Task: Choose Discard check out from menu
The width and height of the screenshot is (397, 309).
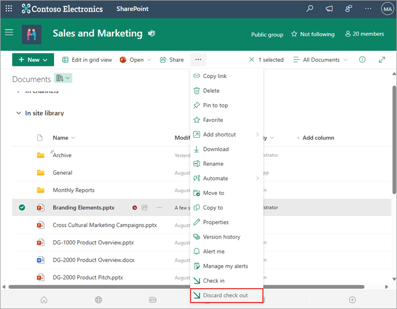Action: tap(225, 295)
